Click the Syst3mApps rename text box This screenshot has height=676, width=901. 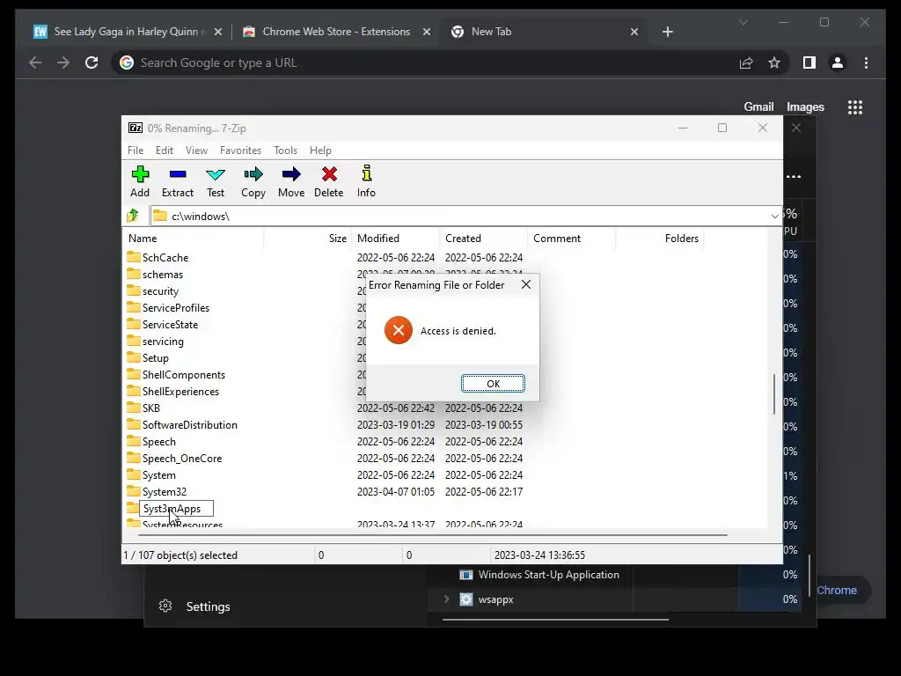176,508
